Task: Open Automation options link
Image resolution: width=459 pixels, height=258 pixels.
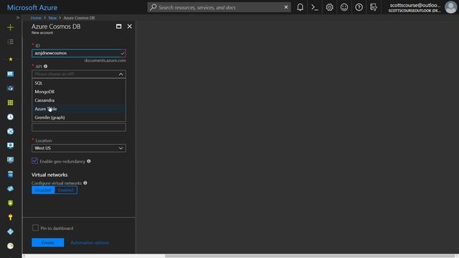Action: 90,242
